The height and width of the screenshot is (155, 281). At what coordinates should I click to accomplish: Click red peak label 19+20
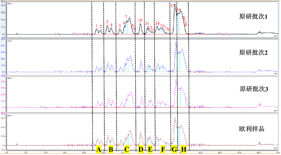185,21
